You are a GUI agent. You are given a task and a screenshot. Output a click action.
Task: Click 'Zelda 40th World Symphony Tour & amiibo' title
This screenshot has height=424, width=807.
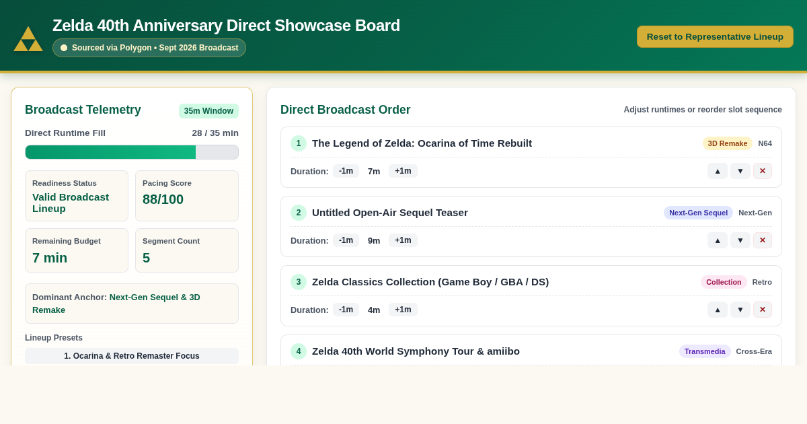[x=416, y=351]
